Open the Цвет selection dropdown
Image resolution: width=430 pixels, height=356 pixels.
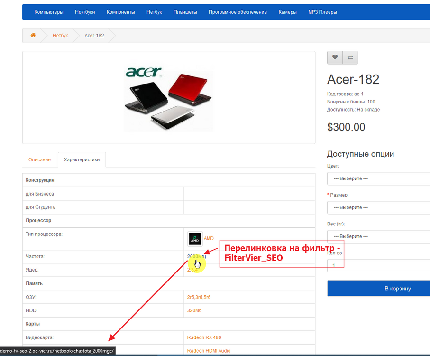pos(378,178)
